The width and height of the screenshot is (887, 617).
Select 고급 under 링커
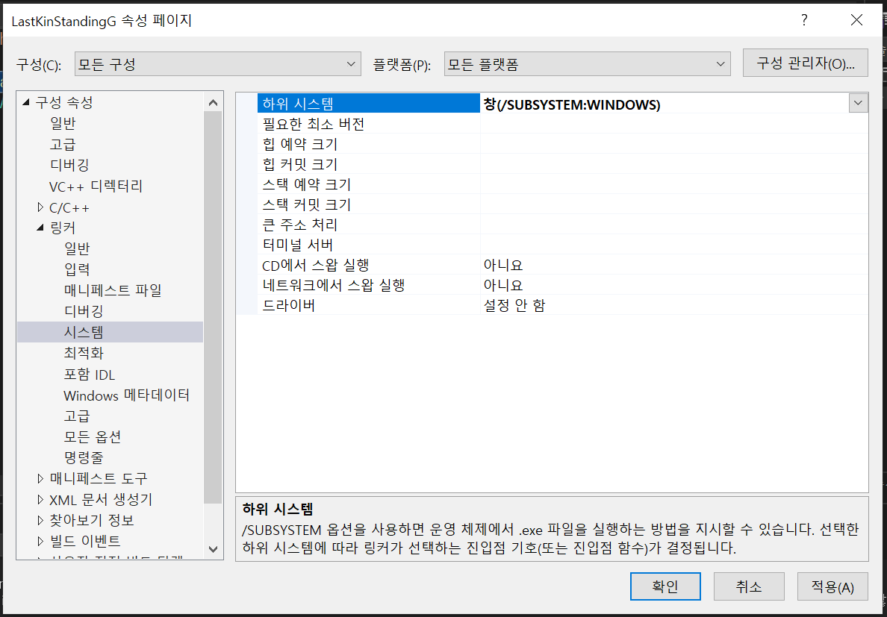76,416
